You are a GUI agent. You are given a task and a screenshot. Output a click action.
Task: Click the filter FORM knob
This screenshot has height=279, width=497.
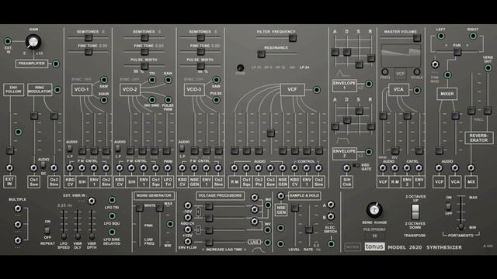(241, 67)
